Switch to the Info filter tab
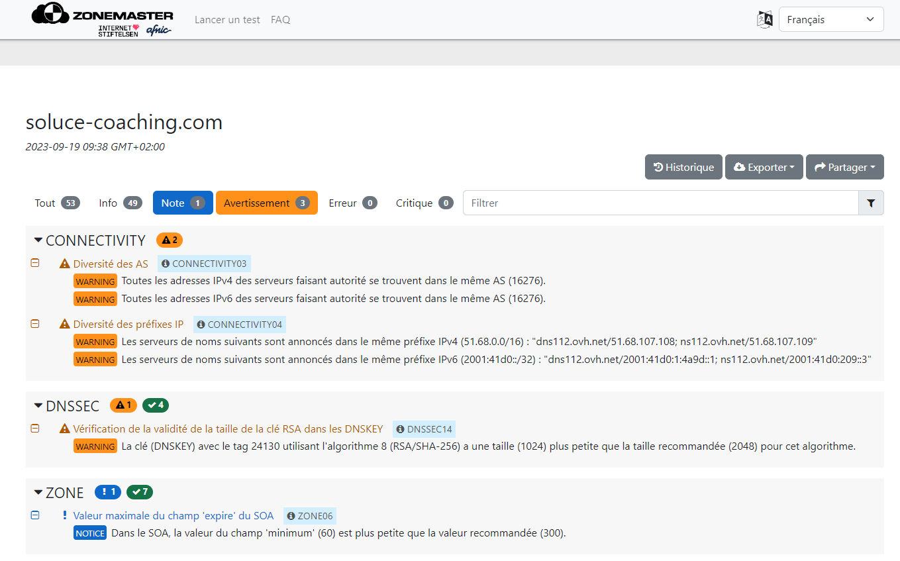The width and height of the screenshot is (900, 561). pos(120,203)
